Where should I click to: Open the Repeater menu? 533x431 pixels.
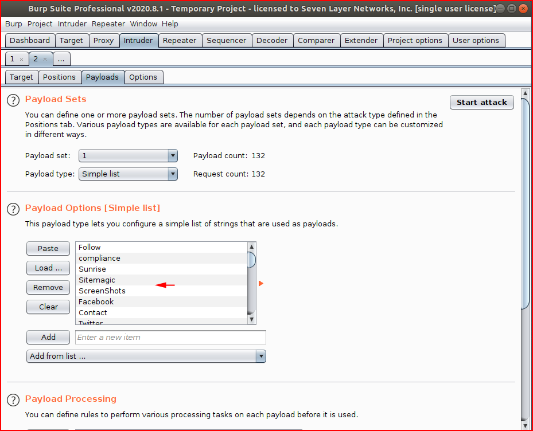point(108,23)
